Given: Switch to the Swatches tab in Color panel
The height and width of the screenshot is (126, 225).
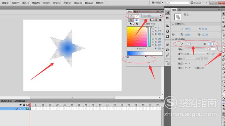Looking at the screenshot, I should 136,12.
